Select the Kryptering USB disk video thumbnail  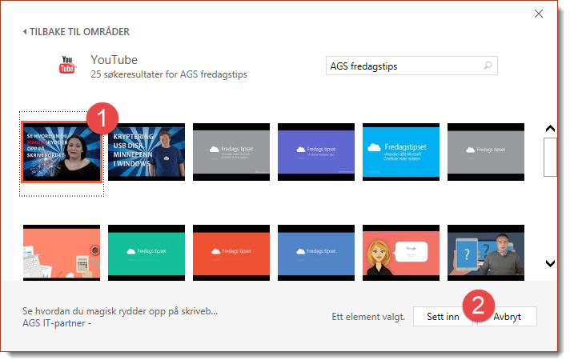pyautogui.click(x=147, y=152)
